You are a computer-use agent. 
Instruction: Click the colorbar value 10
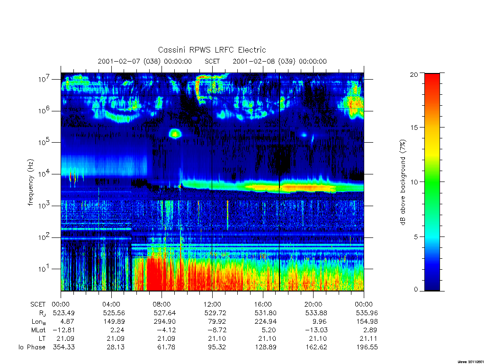pos(413,182)
